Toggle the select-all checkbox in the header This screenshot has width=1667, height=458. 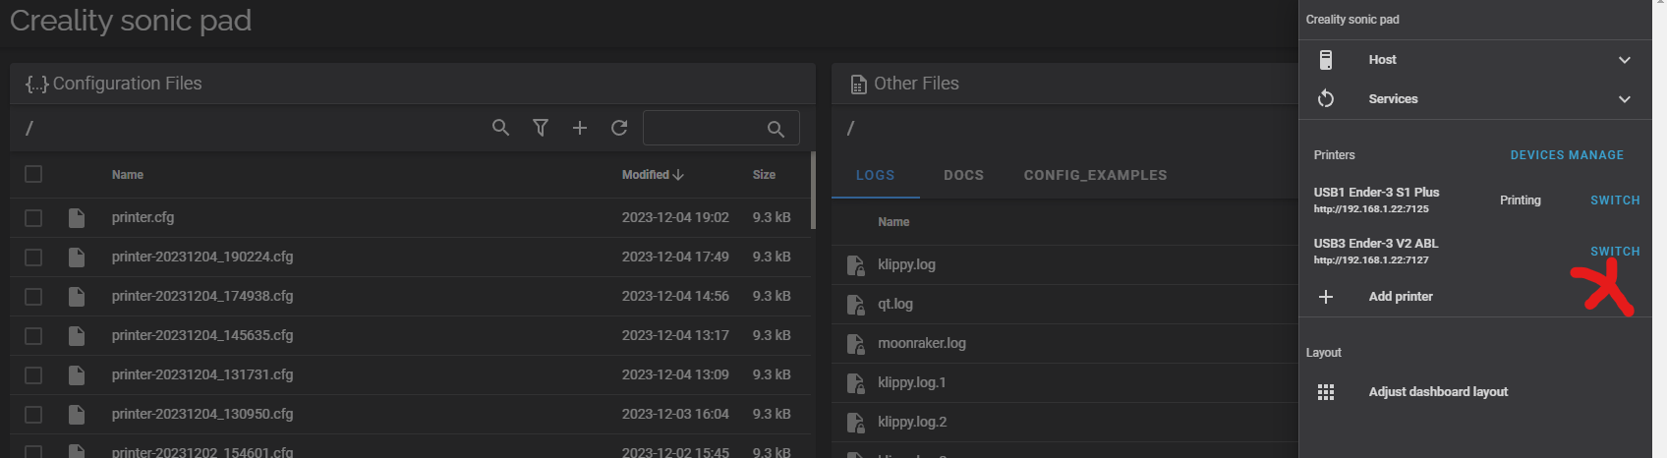33,174
